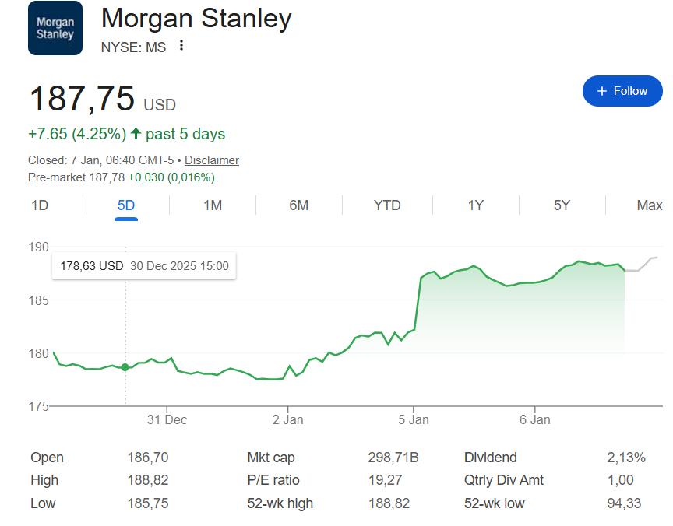Viewport: 673px width, 526px height.
Task: Click the 5 Jan date axis label
Action: 414,419
